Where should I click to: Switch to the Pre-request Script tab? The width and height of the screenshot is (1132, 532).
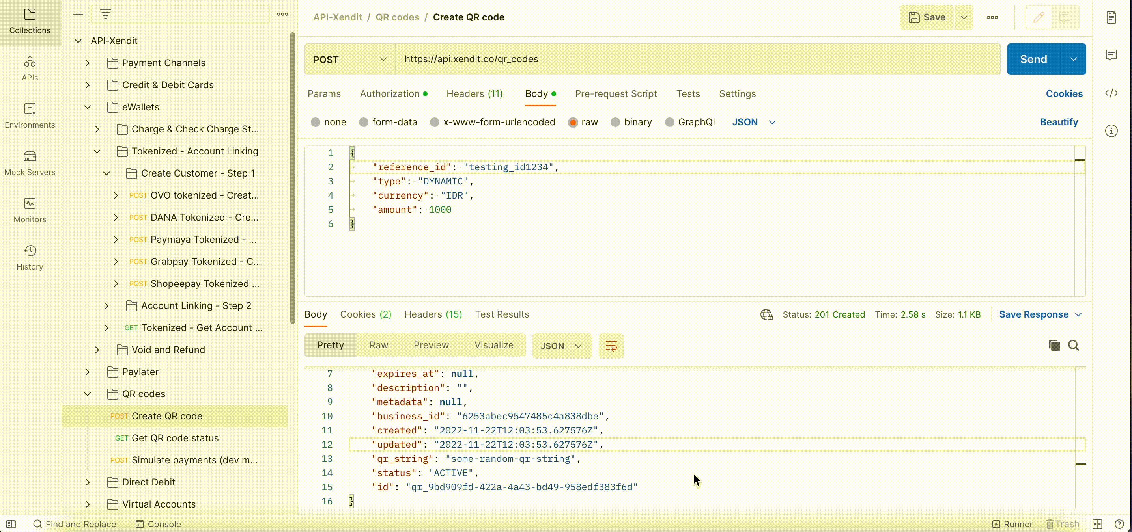point(615,93)
